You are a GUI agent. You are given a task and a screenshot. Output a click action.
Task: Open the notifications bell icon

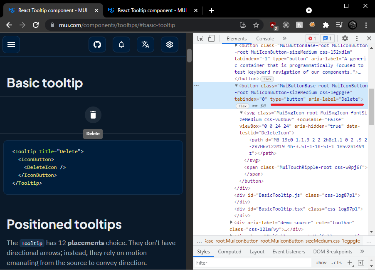[121, 45]
